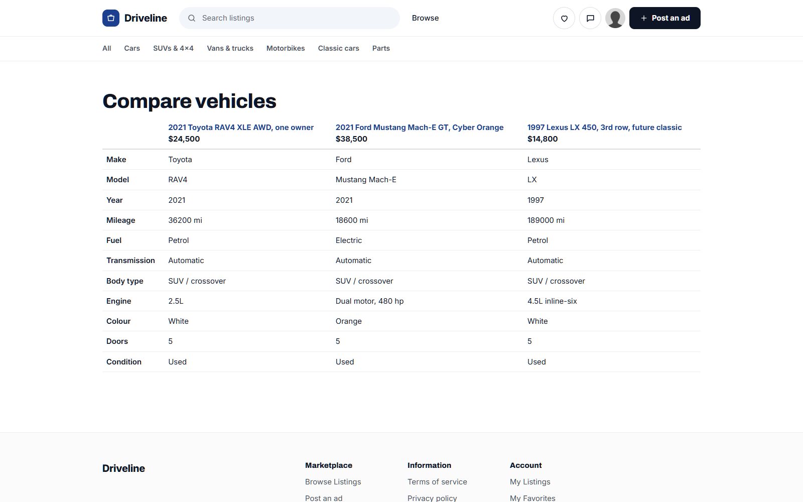Click the Condition row label
This screenshot has width=803, height=502.
click(124, 362)
